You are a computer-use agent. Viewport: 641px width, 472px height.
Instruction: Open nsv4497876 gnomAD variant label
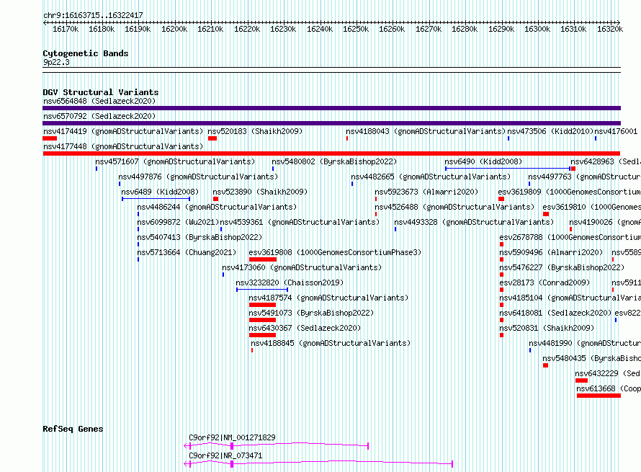[x=198, y=177]
